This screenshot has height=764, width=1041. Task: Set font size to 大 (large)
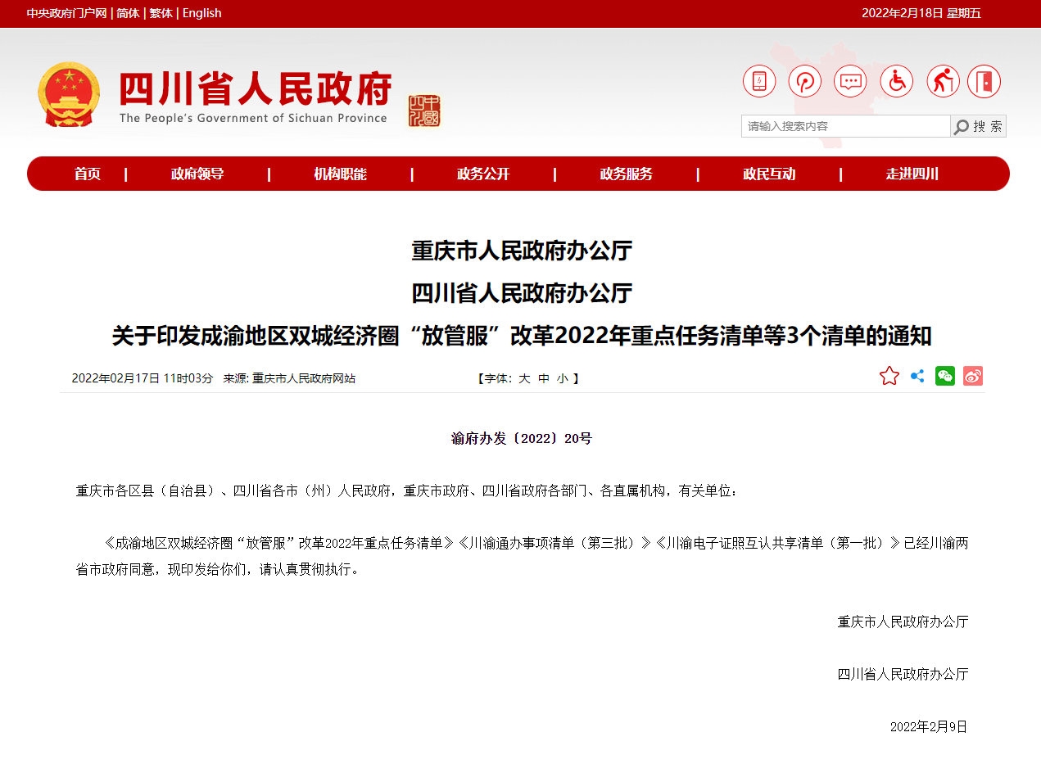pos(525,378)
